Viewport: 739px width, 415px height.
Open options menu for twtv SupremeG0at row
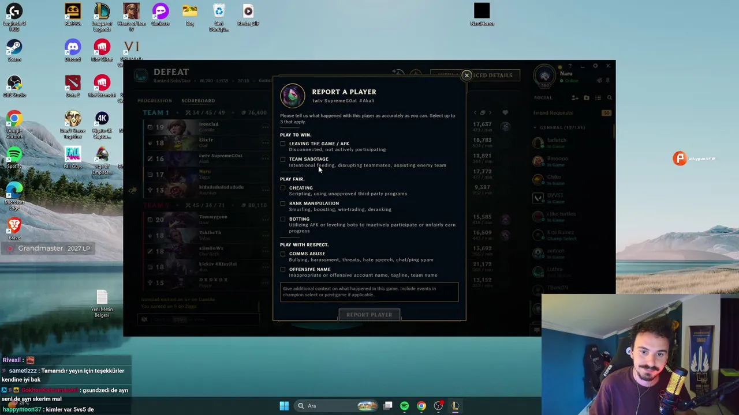click(266, 159)
